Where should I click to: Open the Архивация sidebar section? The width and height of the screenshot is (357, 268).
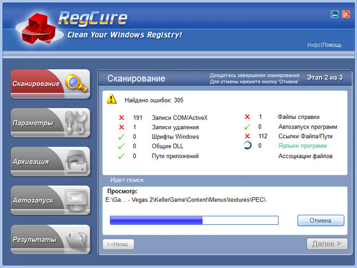tap(50, 162)
